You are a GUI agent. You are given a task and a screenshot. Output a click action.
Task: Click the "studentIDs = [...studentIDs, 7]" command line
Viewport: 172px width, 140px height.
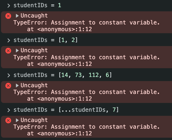pyautogui.click(x=66, y=110)
